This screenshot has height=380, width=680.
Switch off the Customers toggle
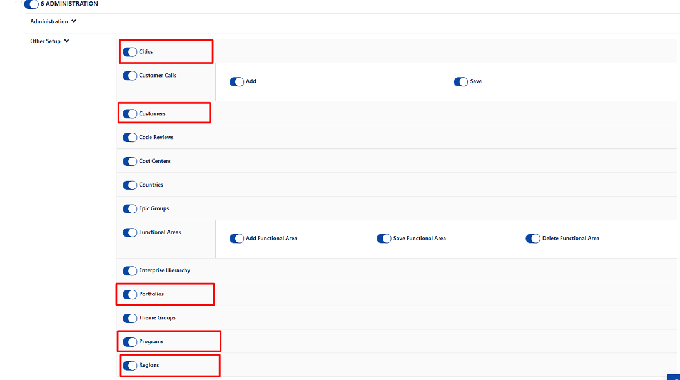(x=129, y=114)
